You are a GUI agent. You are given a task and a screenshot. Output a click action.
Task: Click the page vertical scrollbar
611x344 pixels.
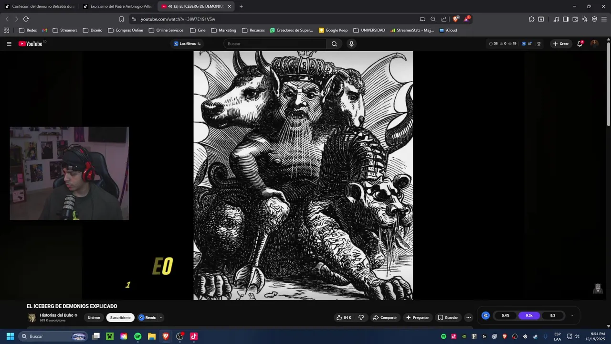609,84
